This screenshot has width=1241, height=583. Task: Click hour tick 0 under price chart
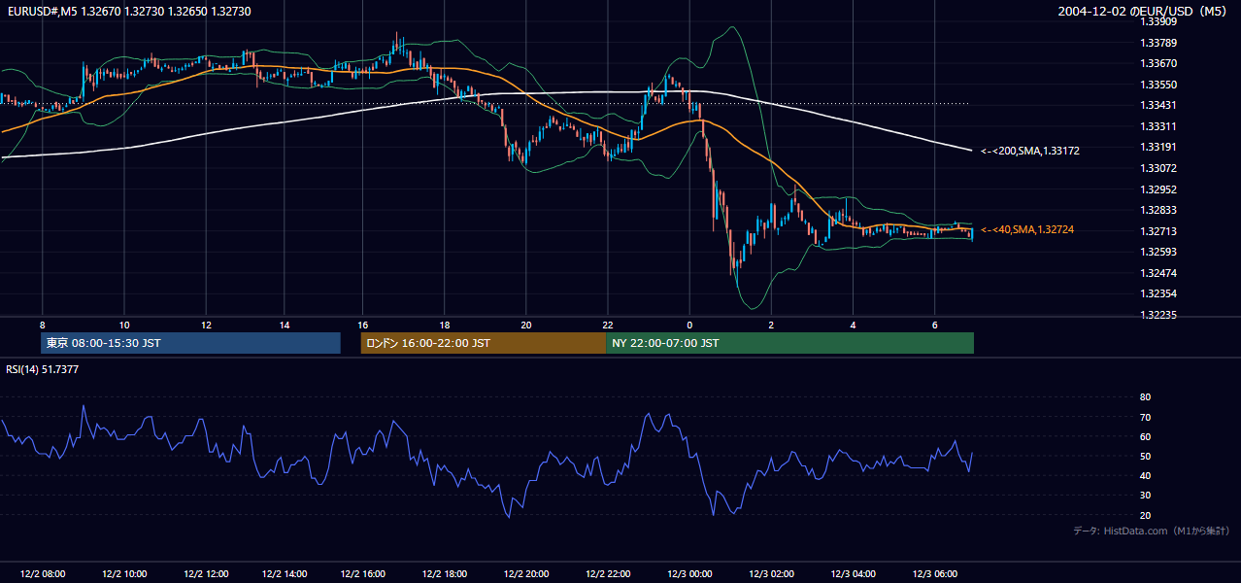(689, 325)
